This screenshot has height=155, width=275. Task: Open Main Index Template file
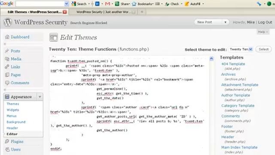[x=239, y=147]
